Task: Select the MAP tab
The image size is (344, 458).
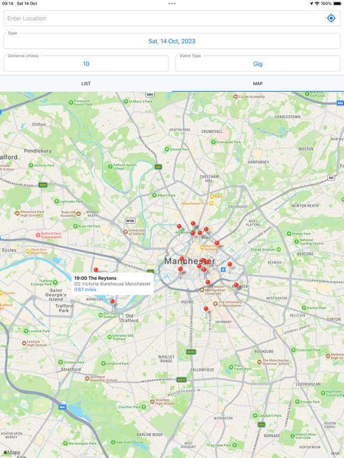Action: click(258, 83)
